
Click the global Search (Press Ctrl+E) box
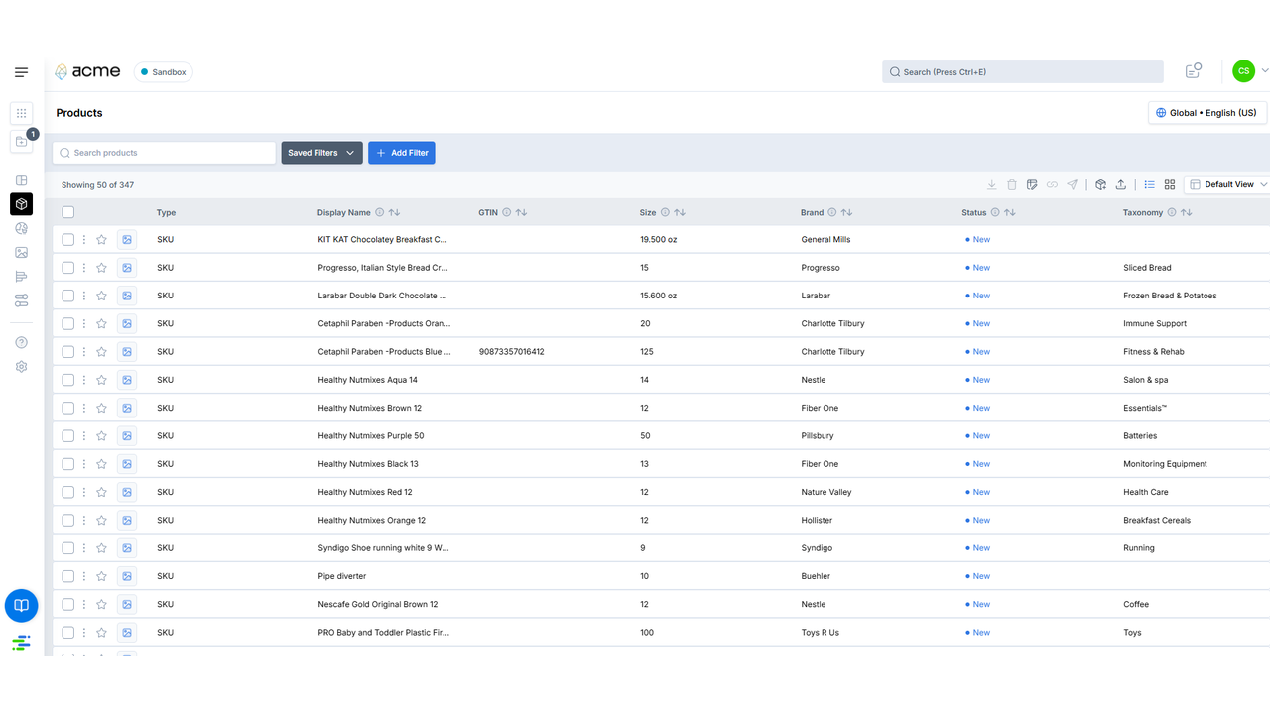(x=1022, y=72)
